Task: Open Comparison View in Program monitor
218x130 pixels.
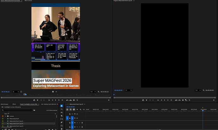Action: pos(186,100)
